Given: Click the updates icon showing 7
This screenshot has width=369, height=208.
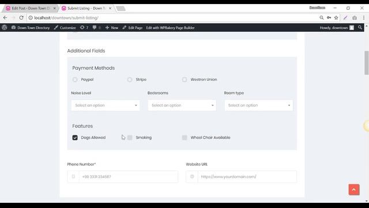Looking at the screenshot, I should (84, 28).
